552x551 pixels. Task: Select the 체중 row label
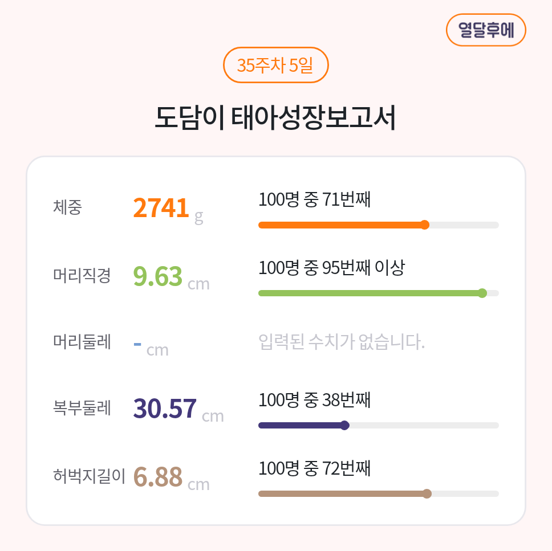point(67,207)
